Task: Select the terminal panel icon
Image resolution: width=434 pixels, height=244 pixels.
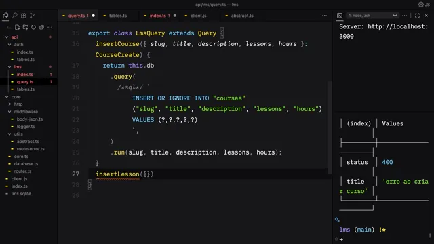Action: coord(340,16)
